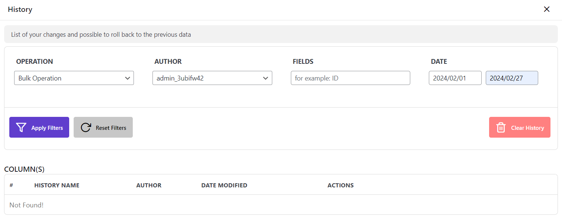This screenshot has width=562, height=220.
Task: Apply Filters button text
Action: point(47,128)
